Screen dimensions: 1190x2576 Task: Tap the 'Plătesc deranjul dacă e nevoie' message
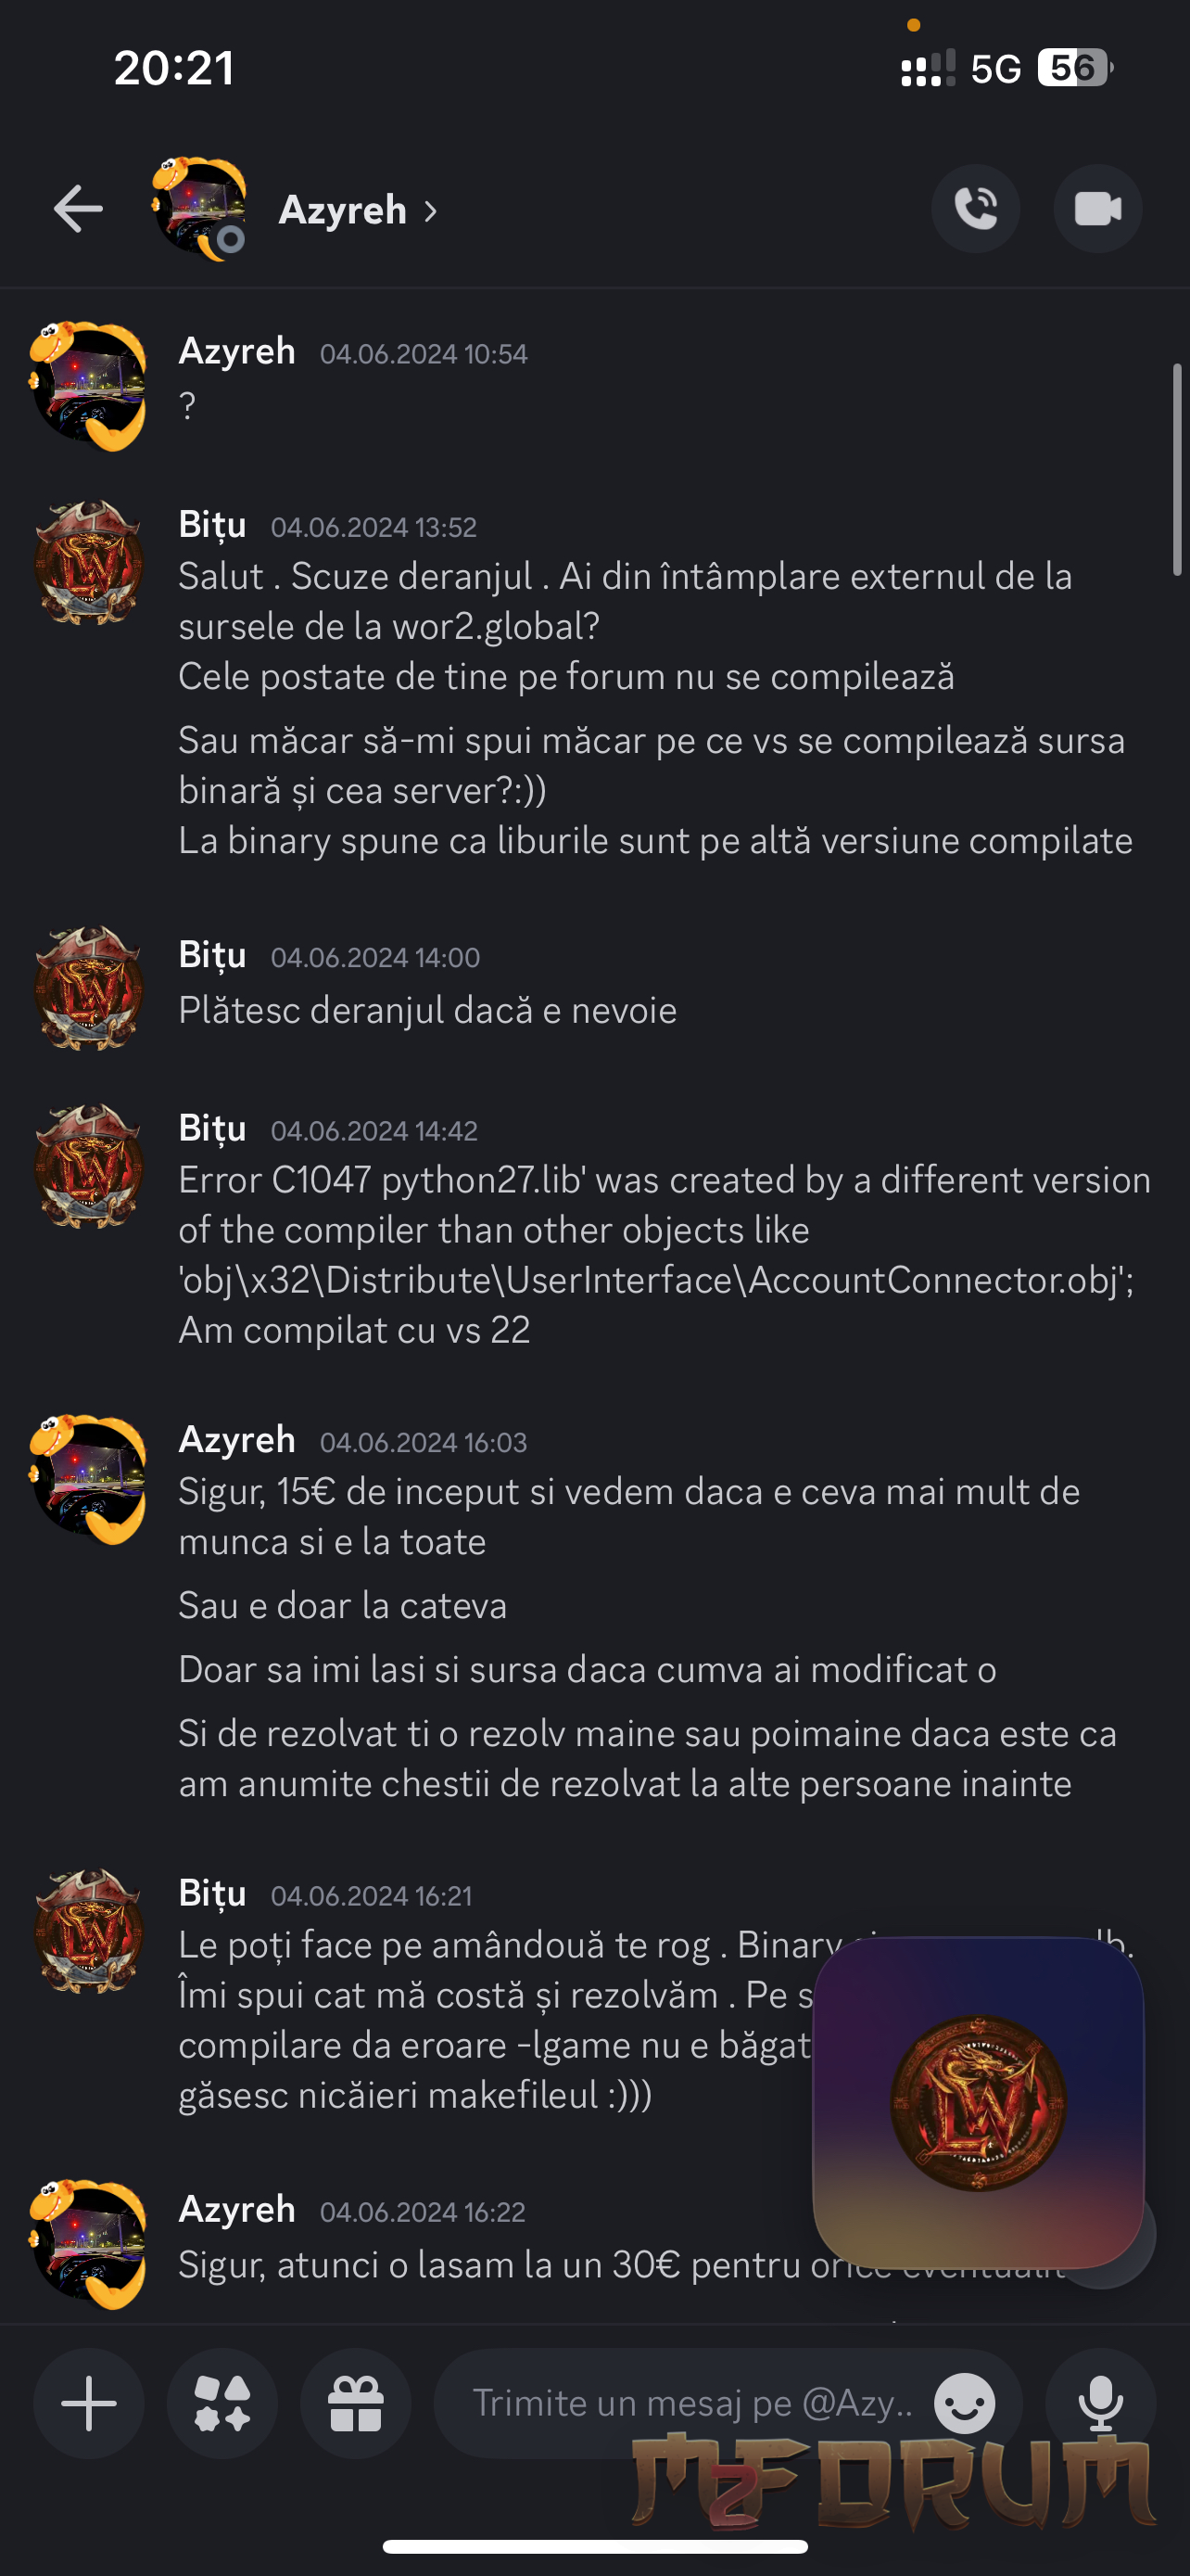[427, 1010]
